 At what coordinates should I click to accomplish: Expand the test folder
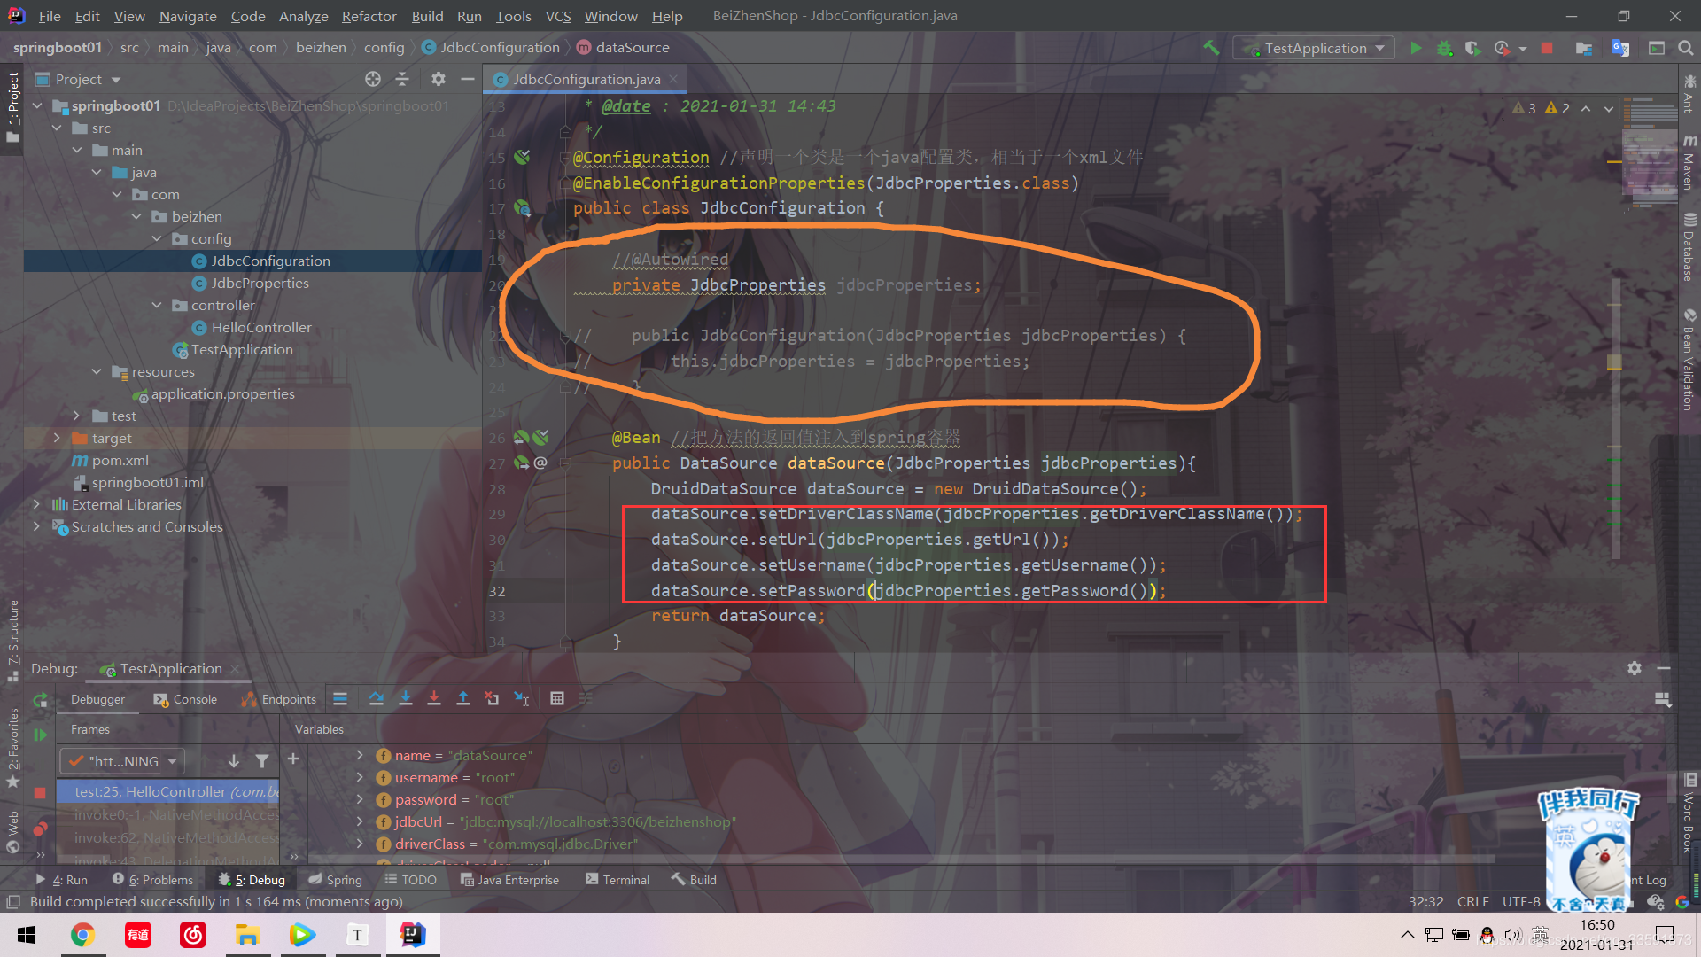[x=77, y=416]
